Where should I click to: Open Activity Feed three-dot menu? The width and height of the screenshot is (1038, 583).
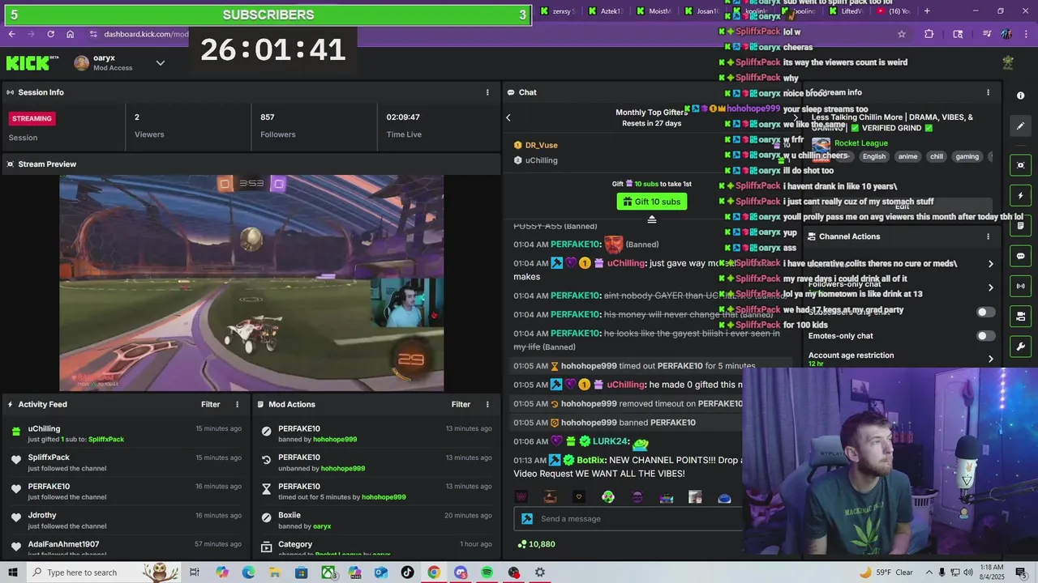[238, 404]
